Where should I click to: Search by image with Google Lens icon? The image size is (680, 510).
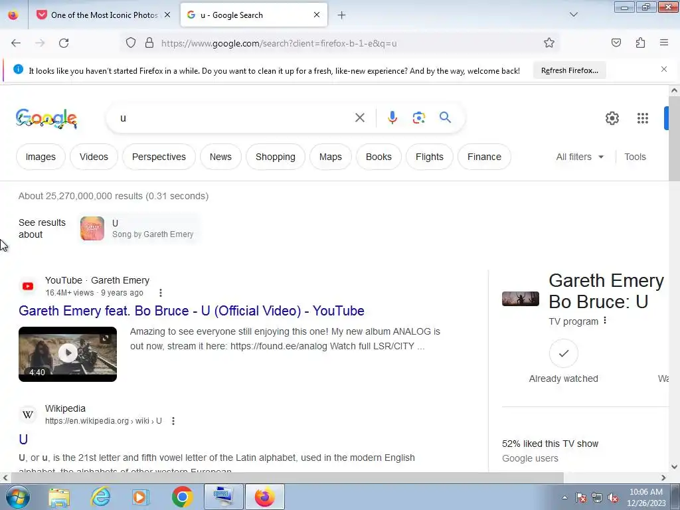coord(418,118)
